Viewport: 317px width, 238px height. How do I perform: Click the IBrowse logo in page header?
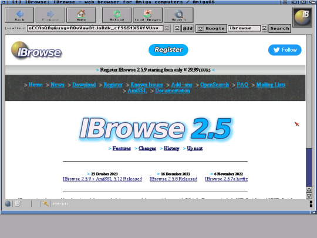[36, 50]
